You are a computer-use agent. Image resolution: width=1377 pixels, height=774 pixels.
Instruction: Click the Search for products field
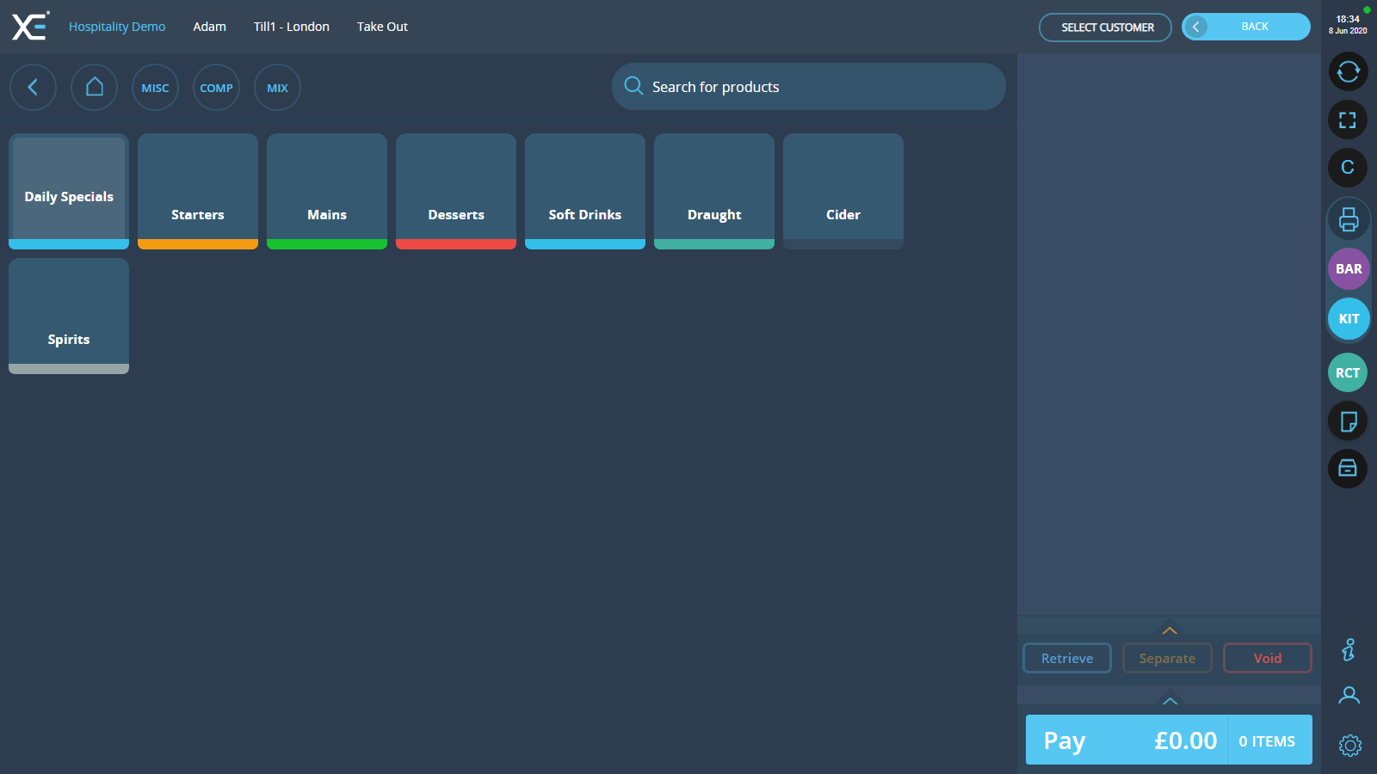(809, 87)
